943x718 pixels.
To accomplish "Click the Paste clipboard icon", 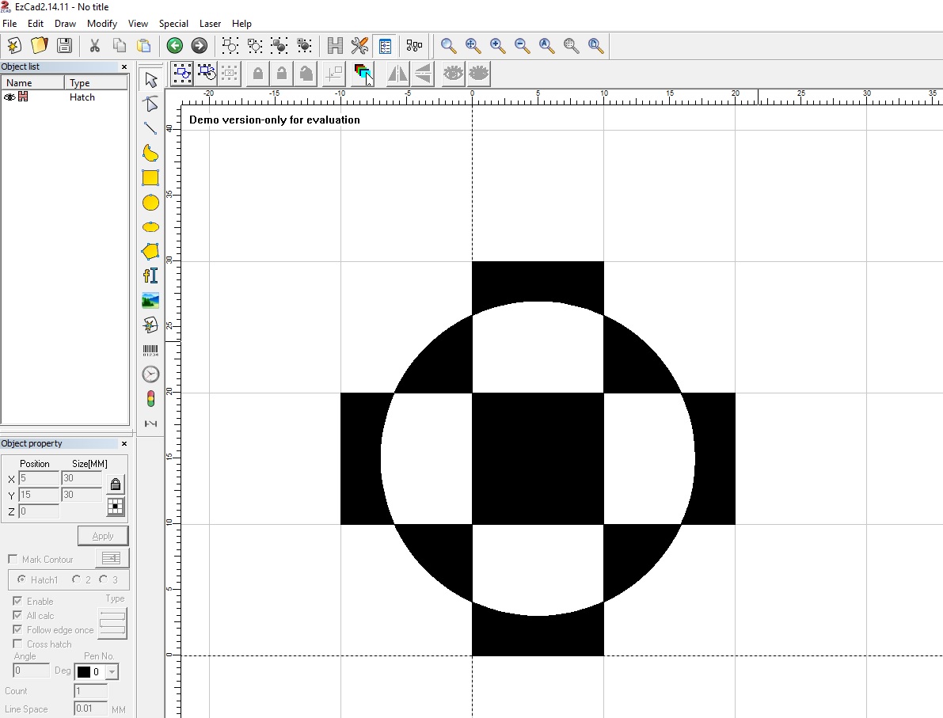I will click(144, 46).
